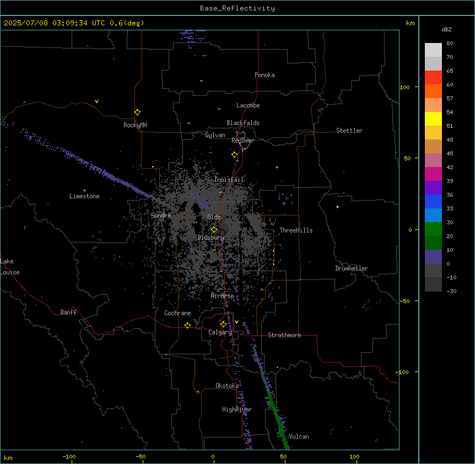Viewport: 475px width, 464px height.
Task: Click the km unit label at bottom left
Action: click(8, 458)
